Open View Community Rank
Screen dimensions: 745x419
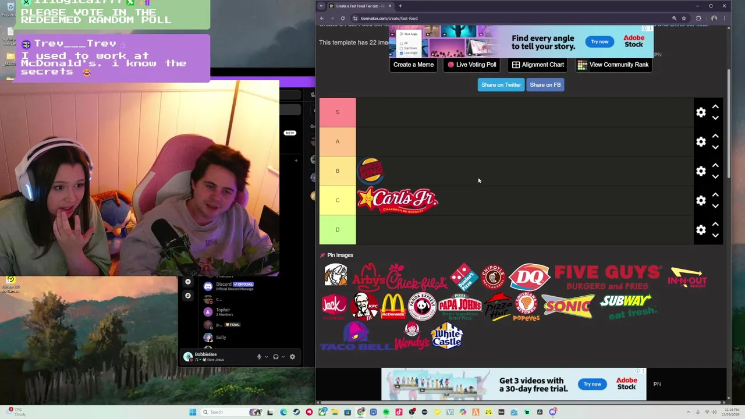tap(613, 65)
